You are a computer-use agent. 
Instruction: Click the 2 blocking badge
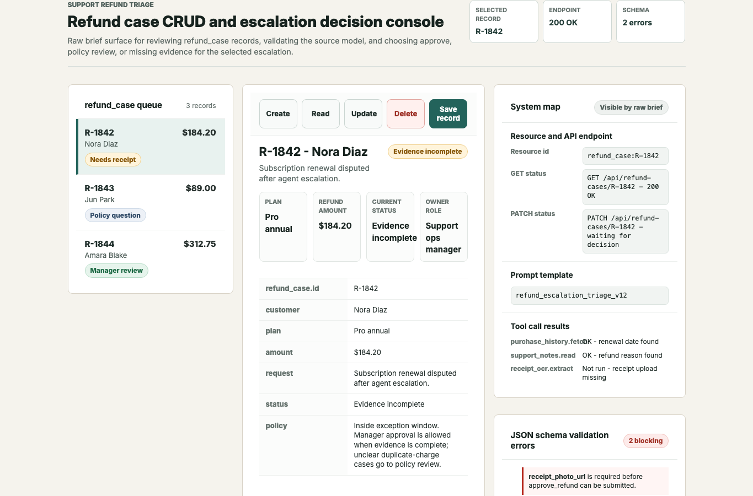[645, 441]
